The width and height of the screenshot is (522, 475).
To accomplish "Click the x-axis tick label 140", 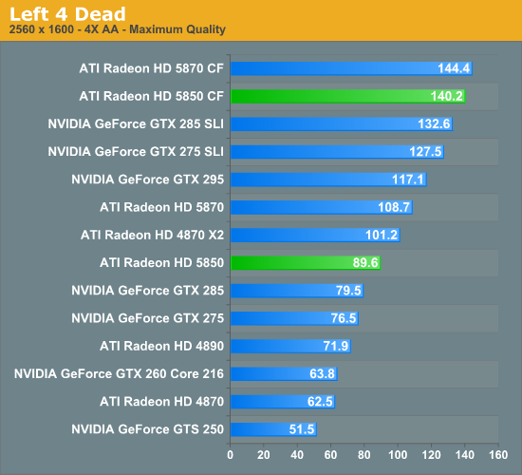I will (465, 455).
